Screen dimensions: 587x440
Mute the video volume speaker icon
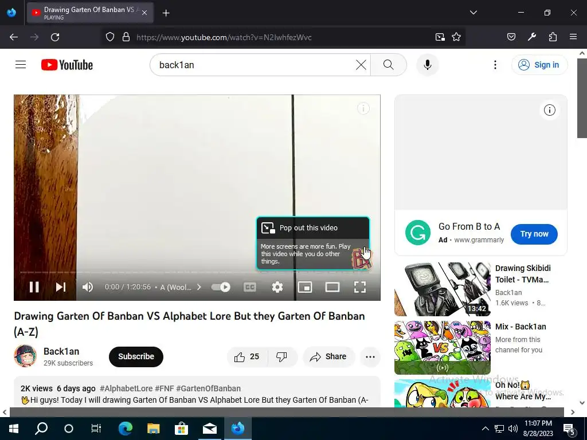[88, 287]
